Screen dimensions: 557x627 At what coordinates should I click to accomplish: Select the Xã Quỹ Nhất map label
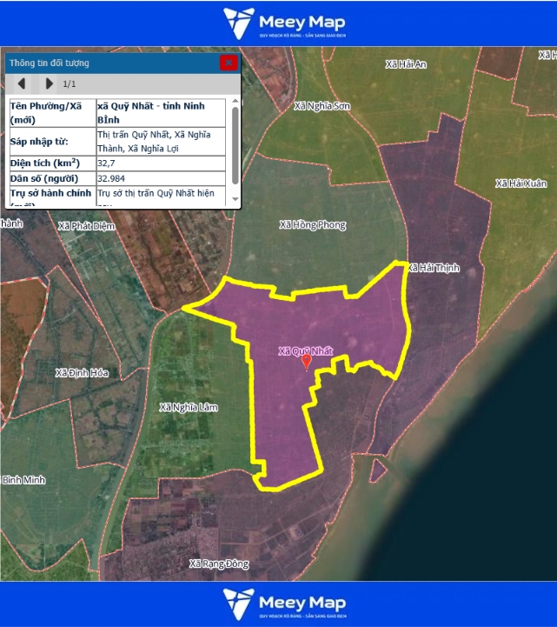pos(305,350)
